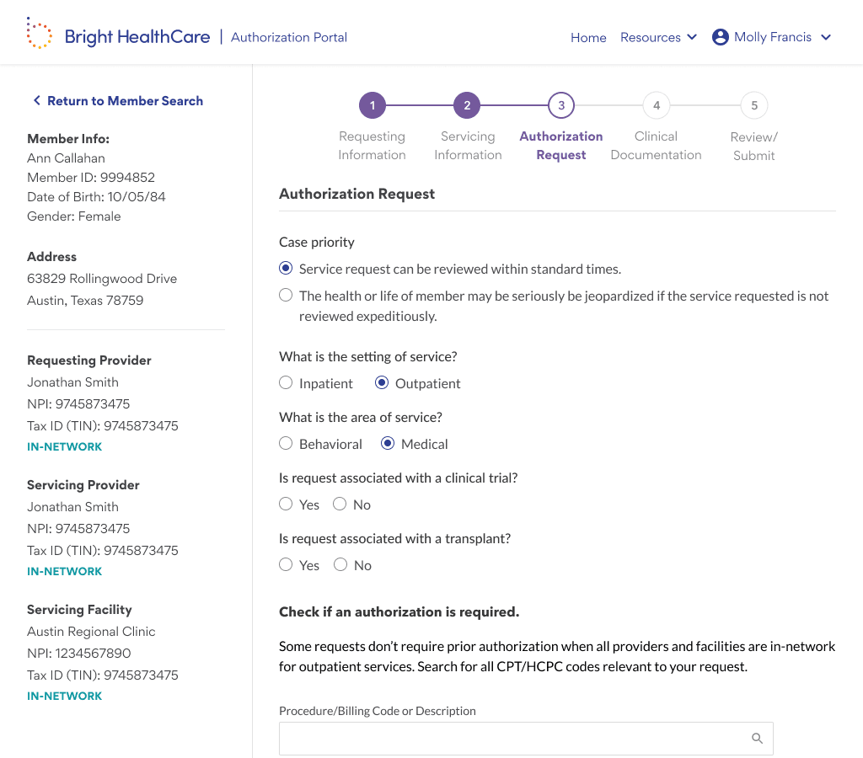Click the Authorization Portal title link
The height and width of the screenshot is (758, 863).
(289, 37)
